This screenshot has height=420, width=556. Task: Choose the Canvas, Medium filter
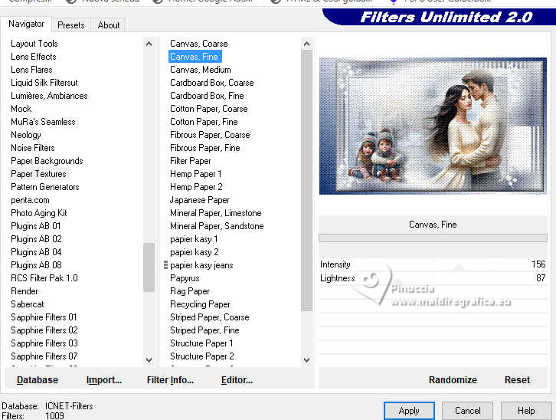click(201, 70)
